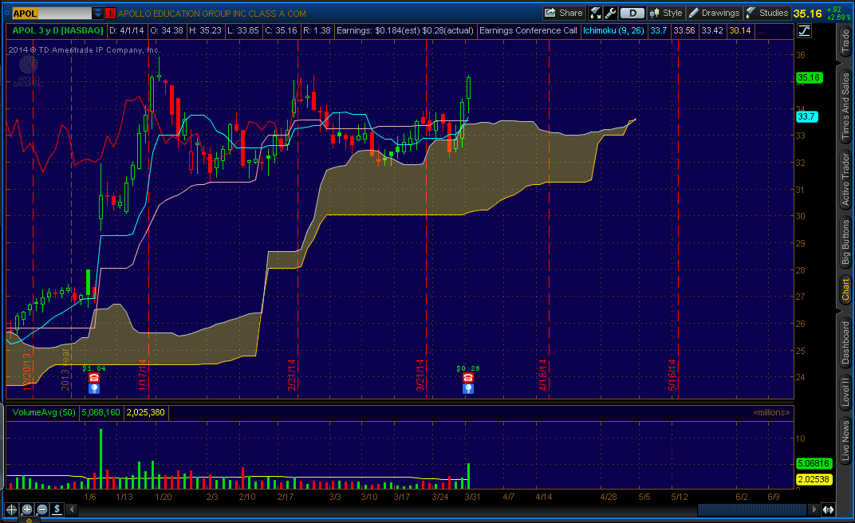This screenshot has height=523, width=855.
Task: Open chart settings wrench icon
Action: [611, 13]
